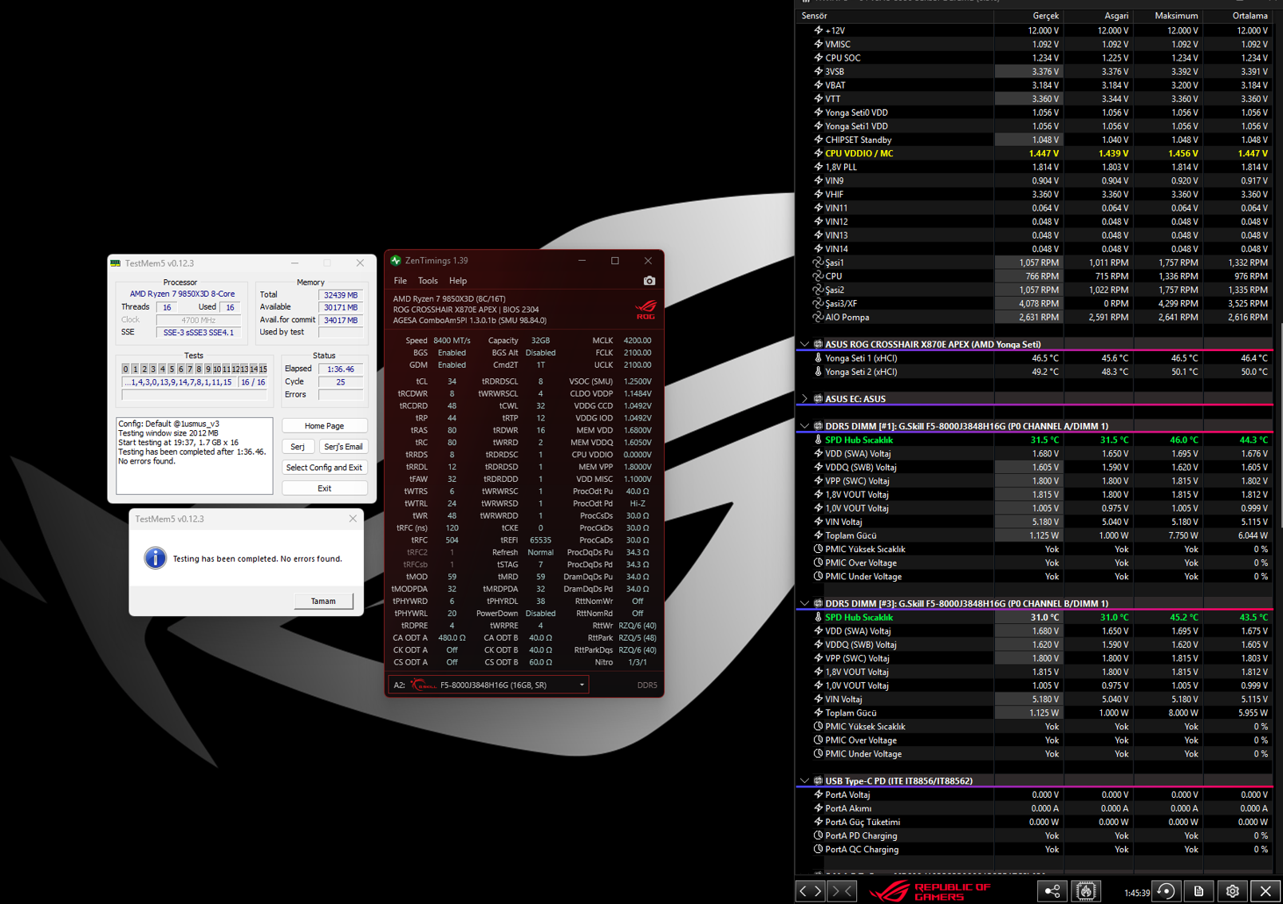
Task: Click the AMD Ryzen 7 9850X3D 8-Core label
Action: [x=182, y=294]
